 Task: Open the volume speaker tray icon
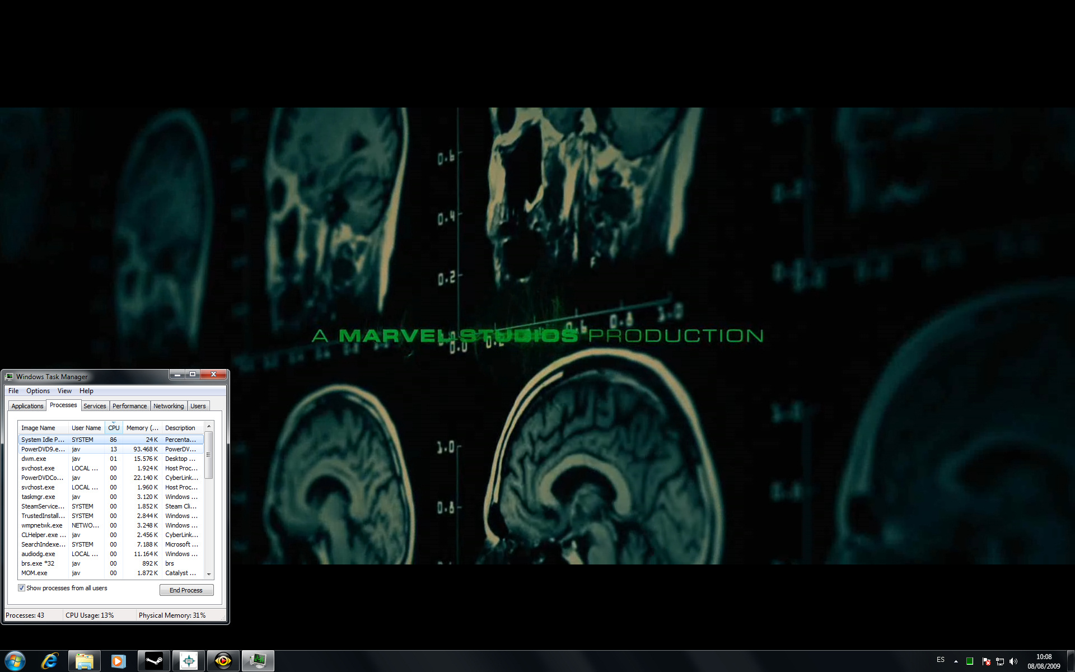point(1013,661)
